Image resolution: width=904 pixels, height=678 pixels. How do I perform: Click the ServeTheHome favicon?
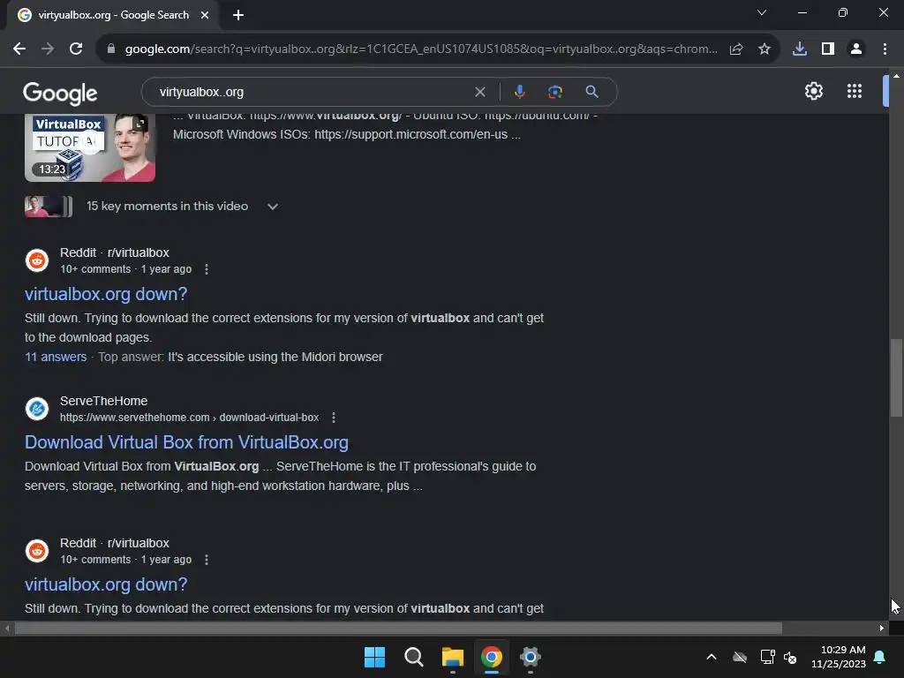pos(37,409)
